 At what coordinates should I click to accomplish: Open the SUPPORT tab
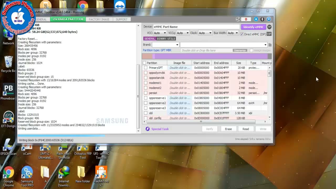tap(122, 19)
